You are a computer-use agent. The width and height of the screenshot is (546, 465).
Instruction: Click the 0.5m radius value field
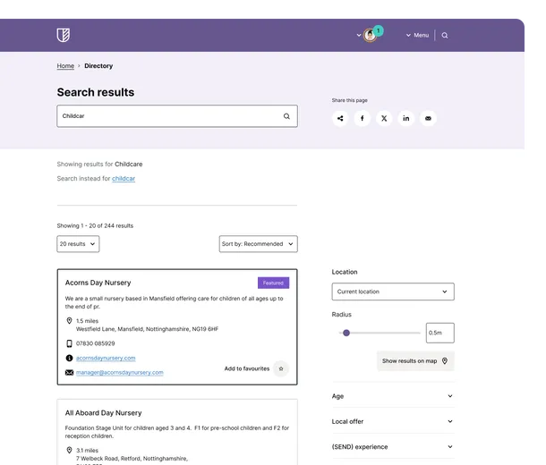click(440, 333)
